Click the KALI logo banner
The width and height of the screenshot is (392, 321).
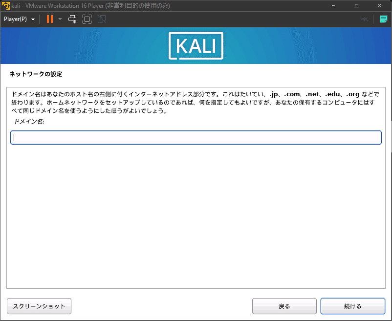coord(196,45)
